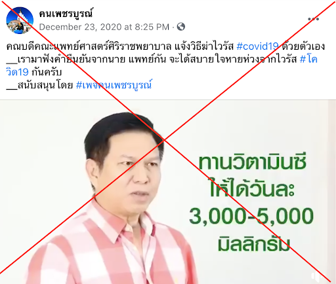The height and width of the screenshot is (284, 336).
Task: Open the คนเพชรบูรณ์ page name link
Action: 66,13
